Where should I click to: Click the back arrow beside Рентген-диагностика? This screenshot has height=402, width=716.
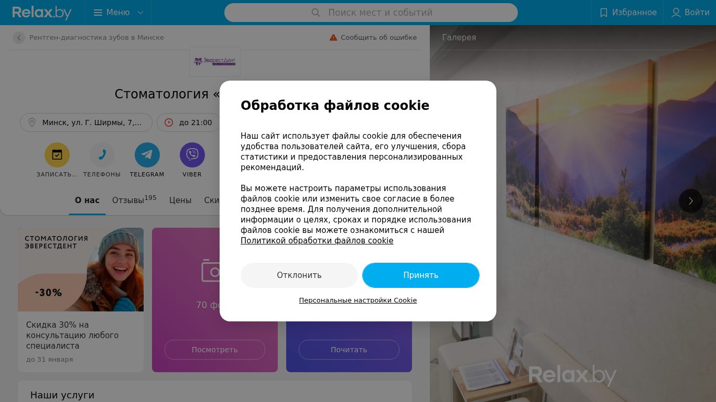click(19, 38)
